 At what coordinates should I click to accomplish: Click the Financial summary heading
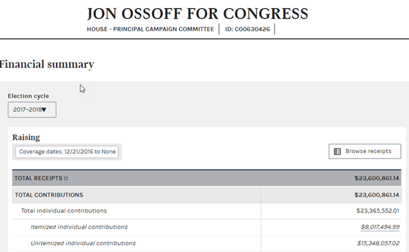pos(47,65)
